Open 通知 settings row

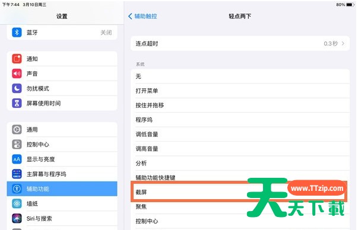tap(62, 59)
